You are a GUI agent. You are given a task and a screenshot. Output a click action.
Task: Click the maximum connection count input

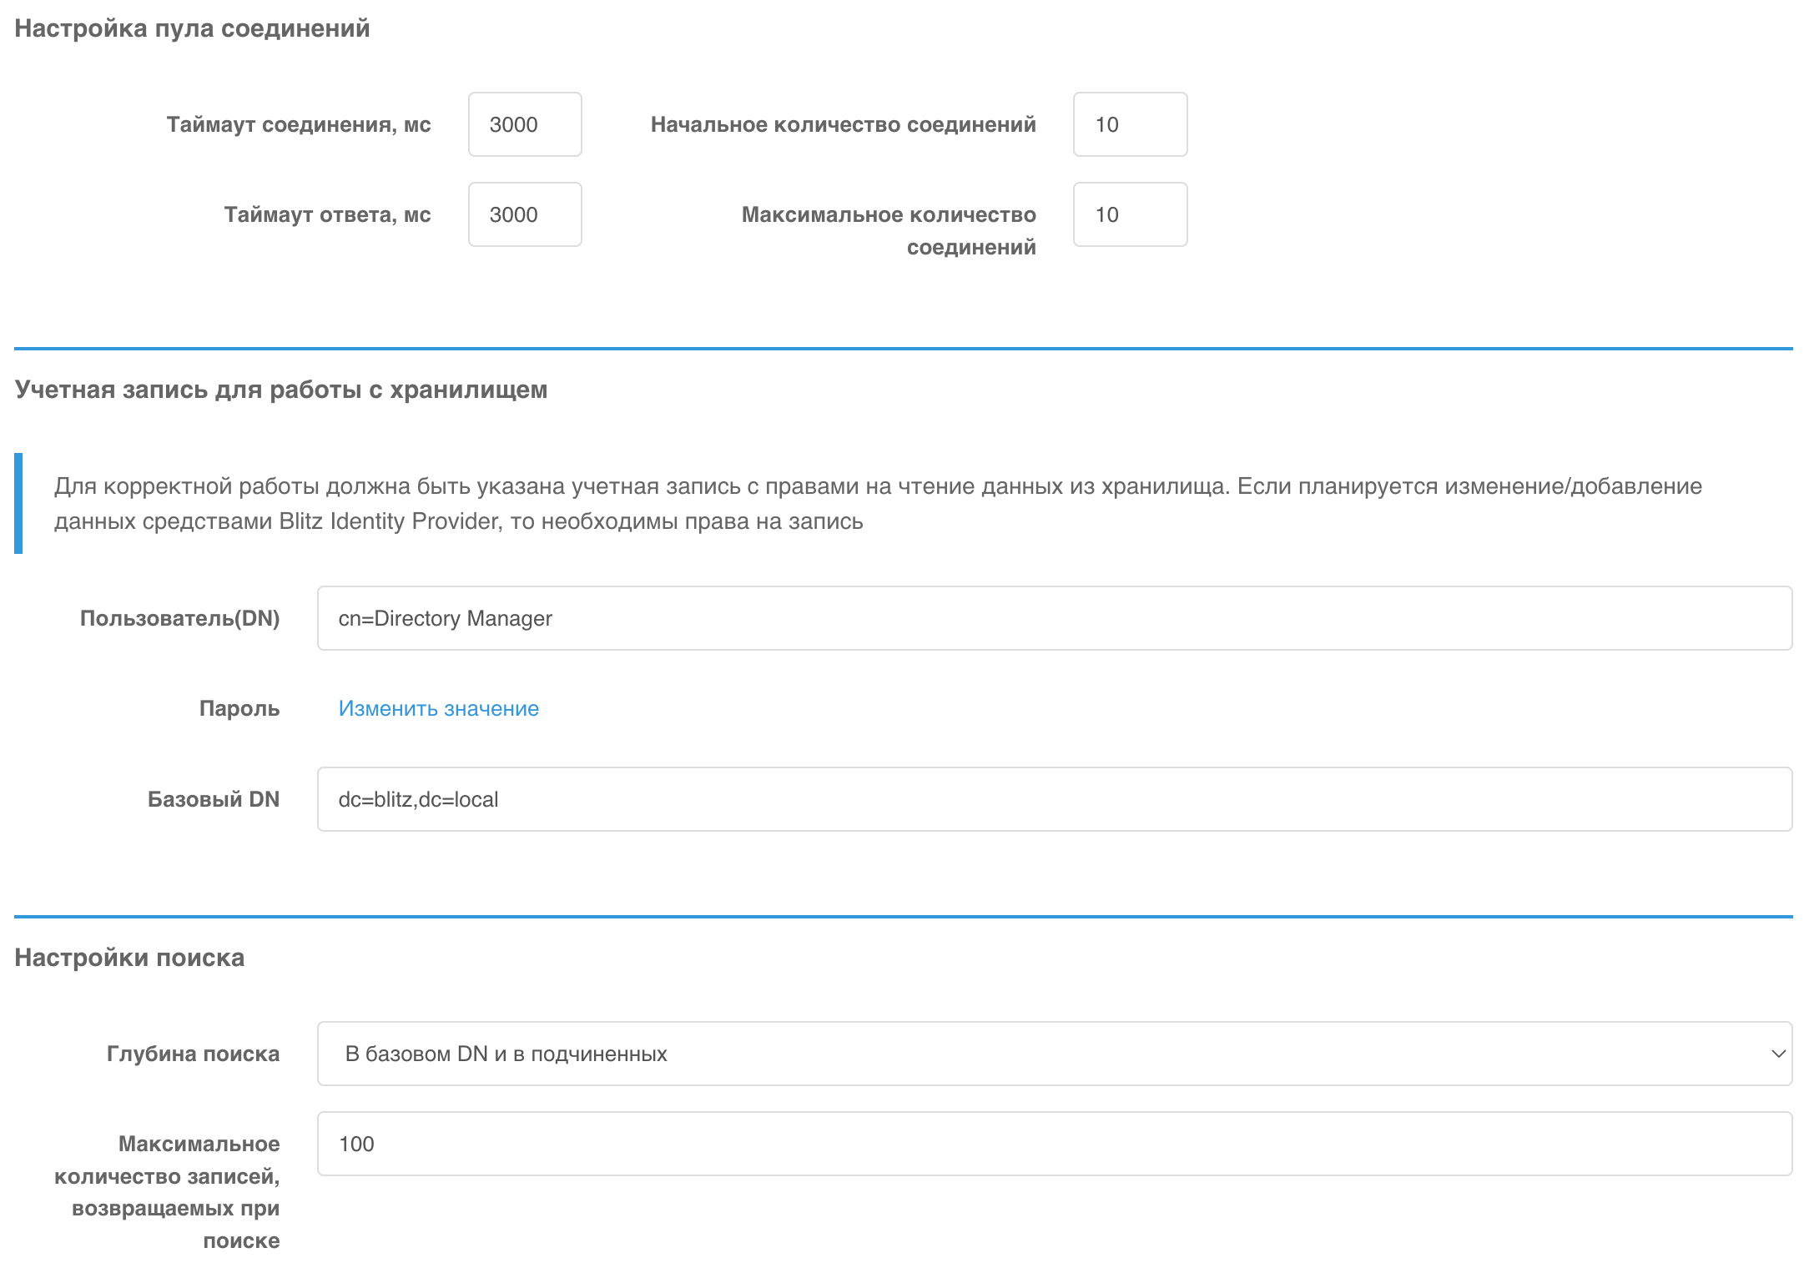(1129, 214)
